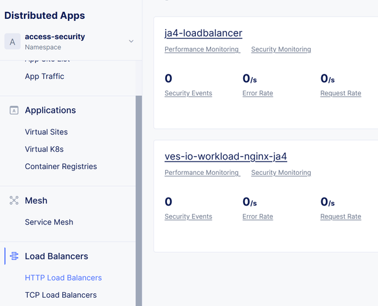
Task: Click Security Events under ja4-loadbalancer
Action: (188, 93)
